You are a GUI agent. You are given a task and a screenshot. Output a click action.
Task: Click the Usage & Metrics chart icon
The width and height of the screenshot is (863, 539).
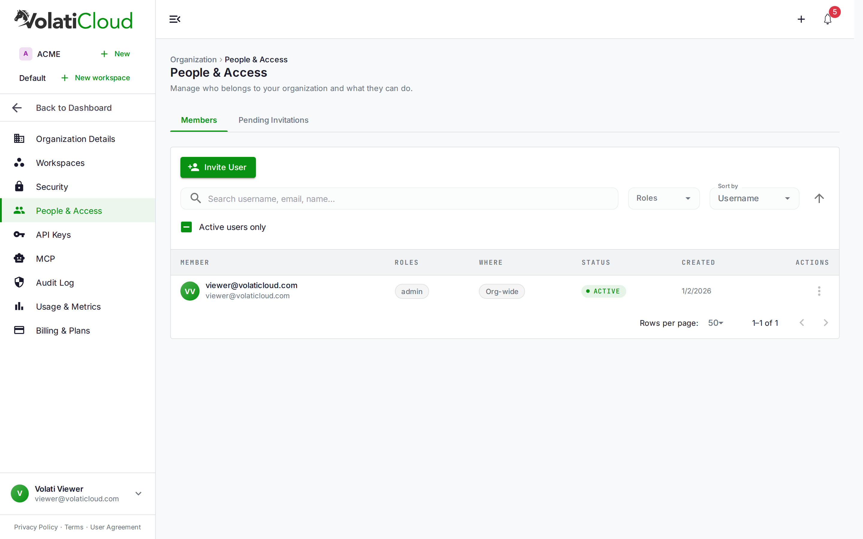coord(19,306)
